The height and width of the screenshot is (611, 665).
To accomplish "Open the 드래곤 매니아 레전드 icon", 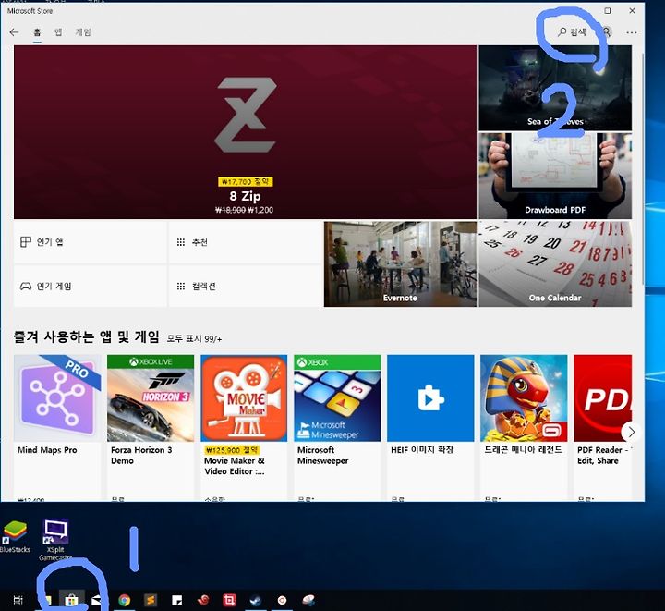I will click(524, 398).
